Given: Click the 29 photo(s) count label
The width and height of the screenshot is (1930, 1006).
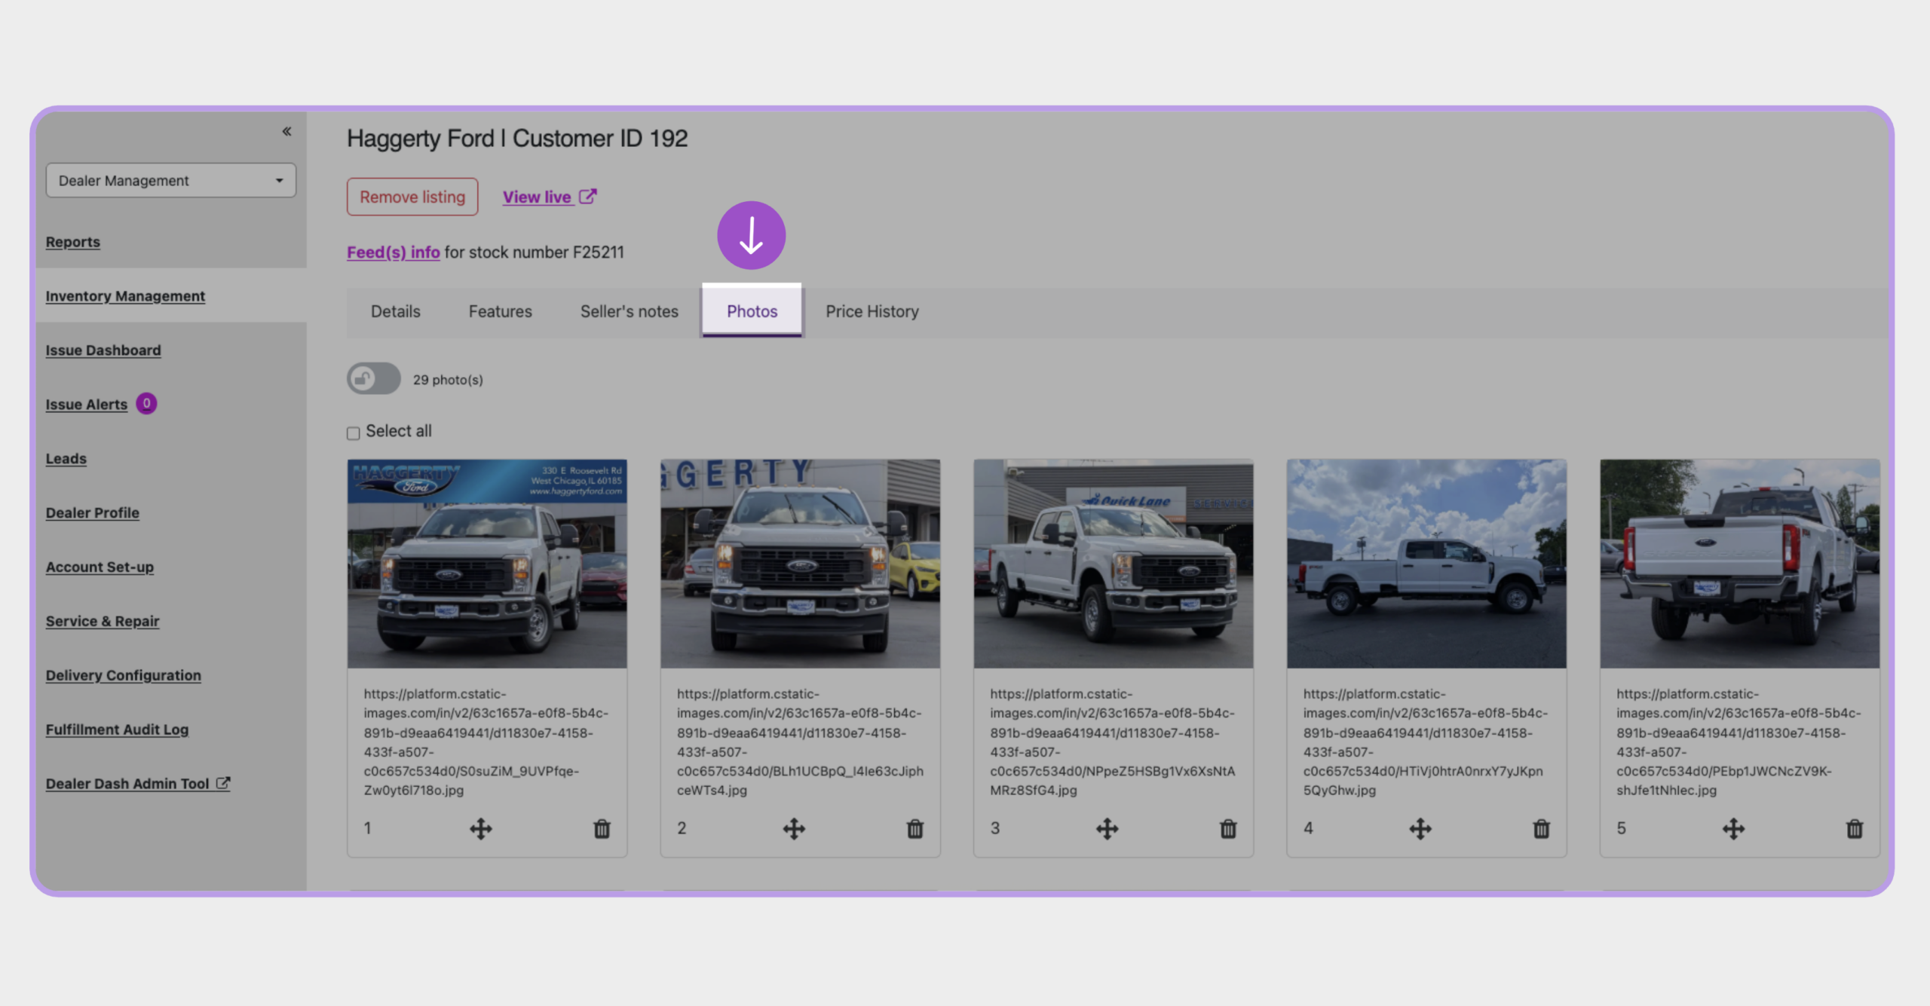Looking at the screenshot, I should [448, 380].
